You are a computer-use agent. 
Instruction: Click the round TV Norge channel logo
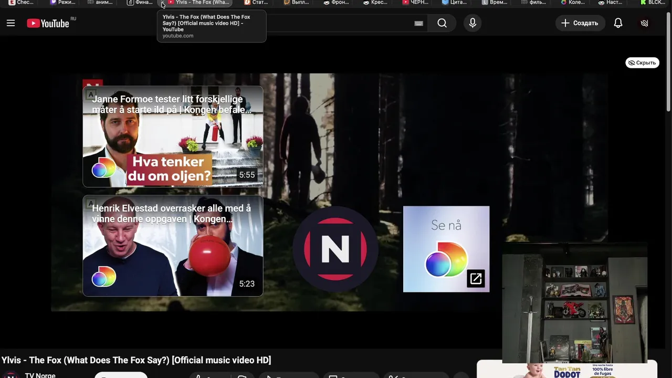pyautogui.click(x=335, y=249)
